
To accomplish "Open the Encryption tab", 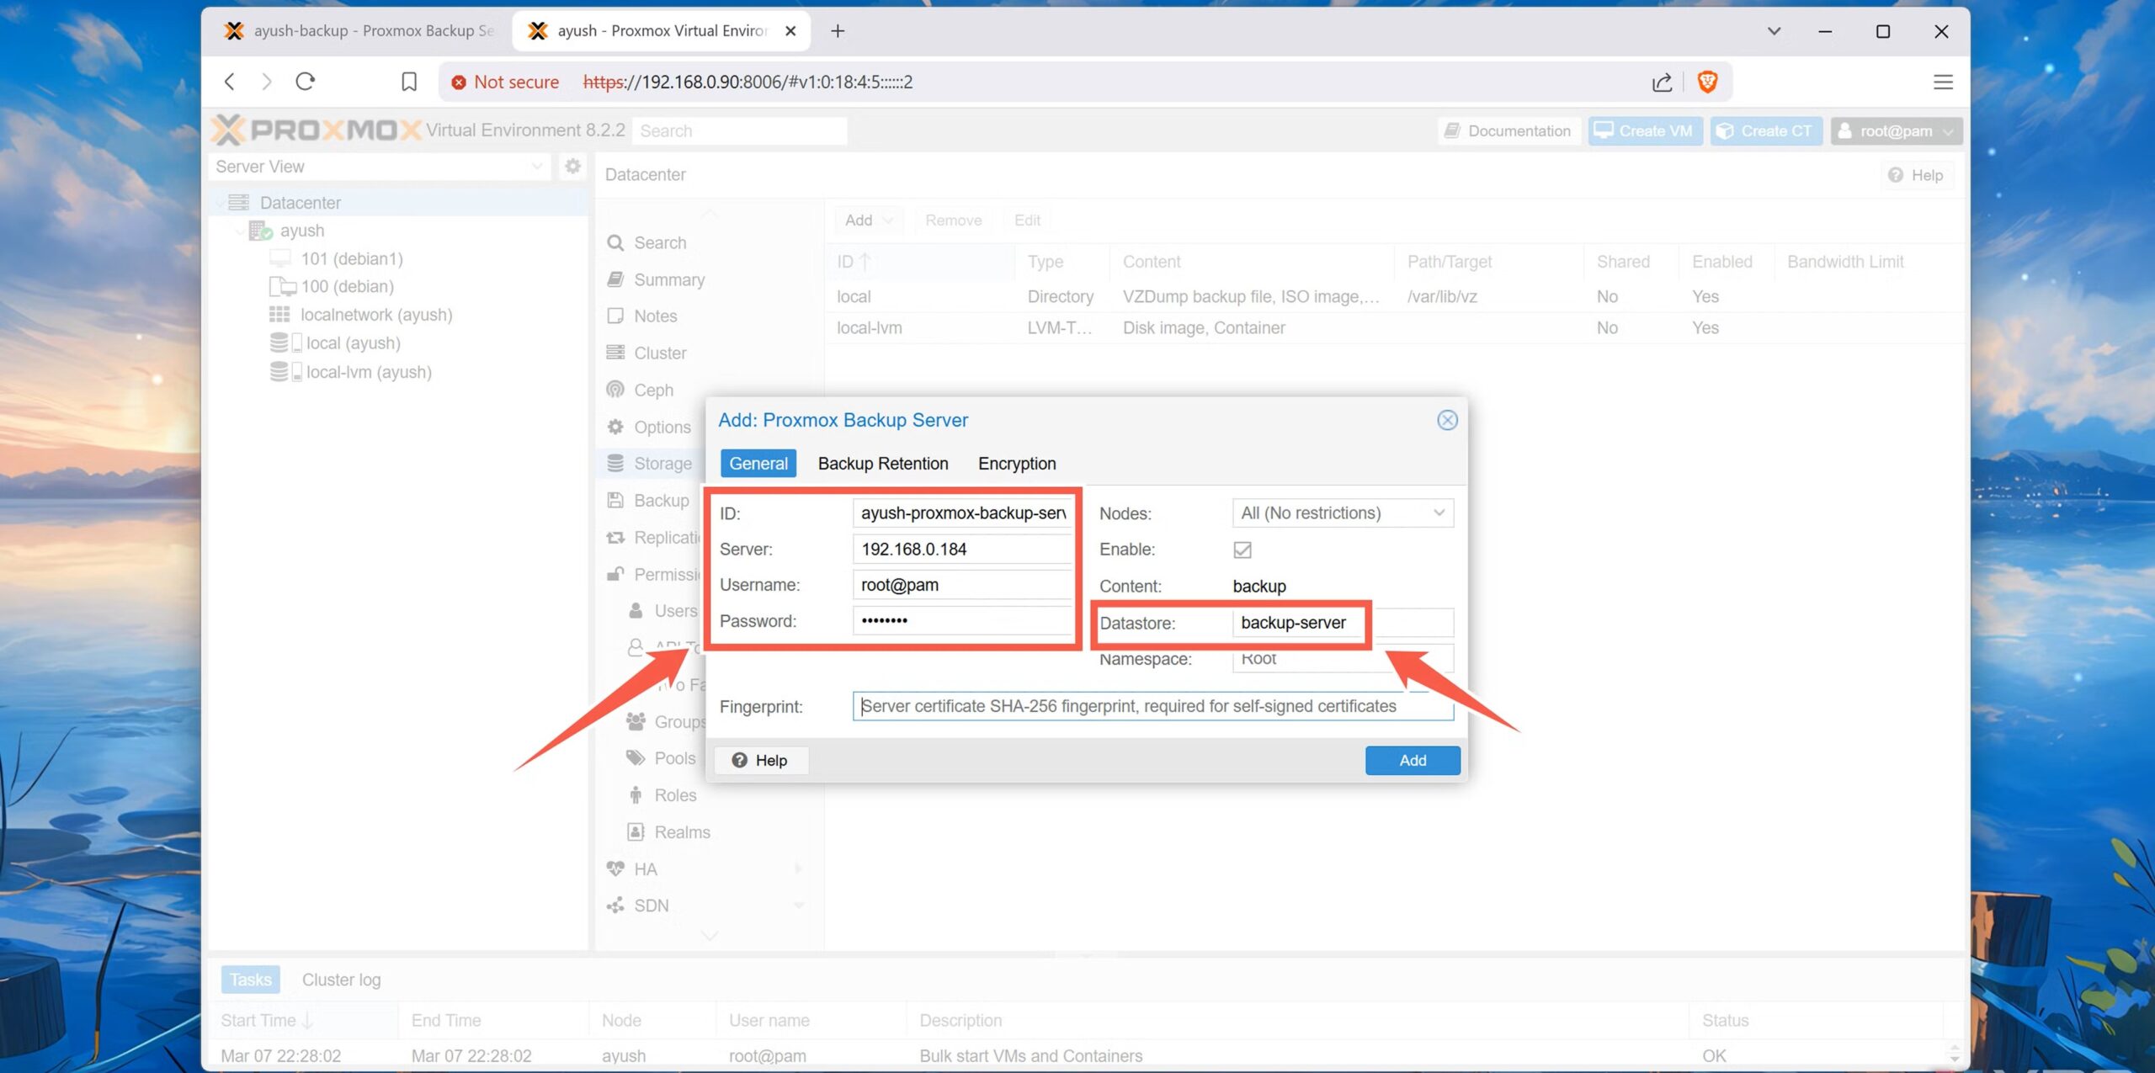I will pyautogui.click(x=1016, y=463).
